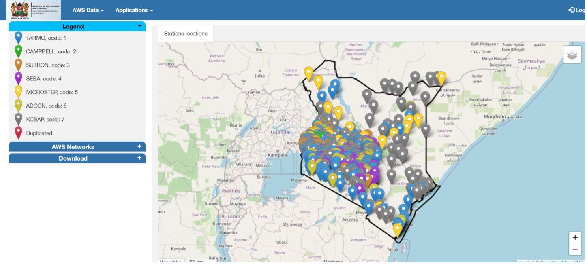This screenshot has height=264, width=587.
Task: Open the Applications dropdown menu
Action: [x=134, y=10]
